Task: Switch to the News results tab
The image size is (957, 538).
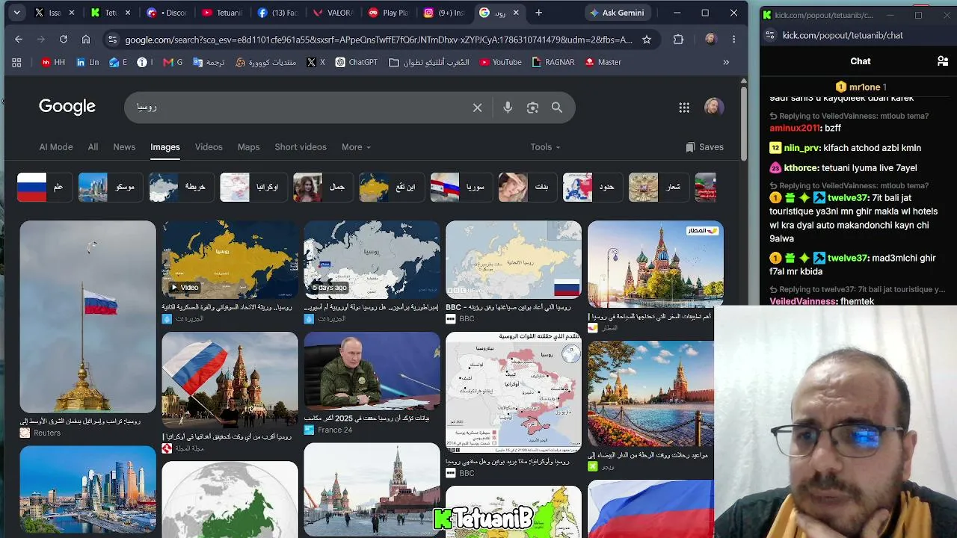Action: click(124, 147)
